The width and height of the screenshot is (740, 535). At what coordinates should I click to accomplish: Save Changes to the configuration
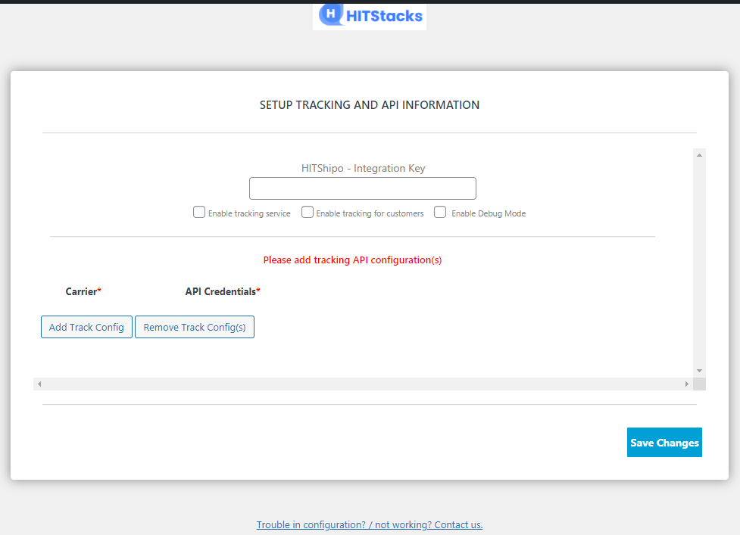pyautogui.click(x=664, y=442)
